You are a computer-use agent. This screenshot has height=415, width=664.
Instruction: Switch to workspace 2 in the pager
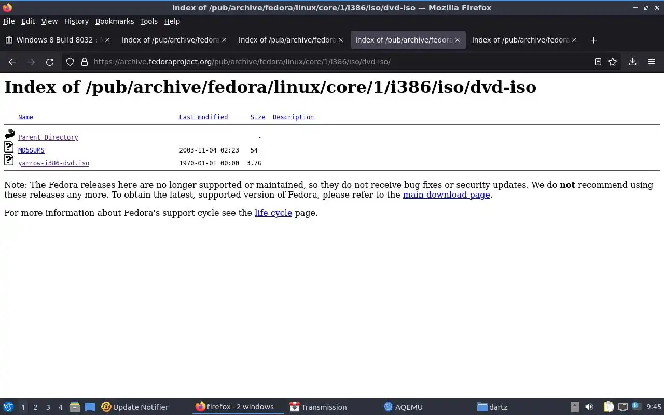35,407
